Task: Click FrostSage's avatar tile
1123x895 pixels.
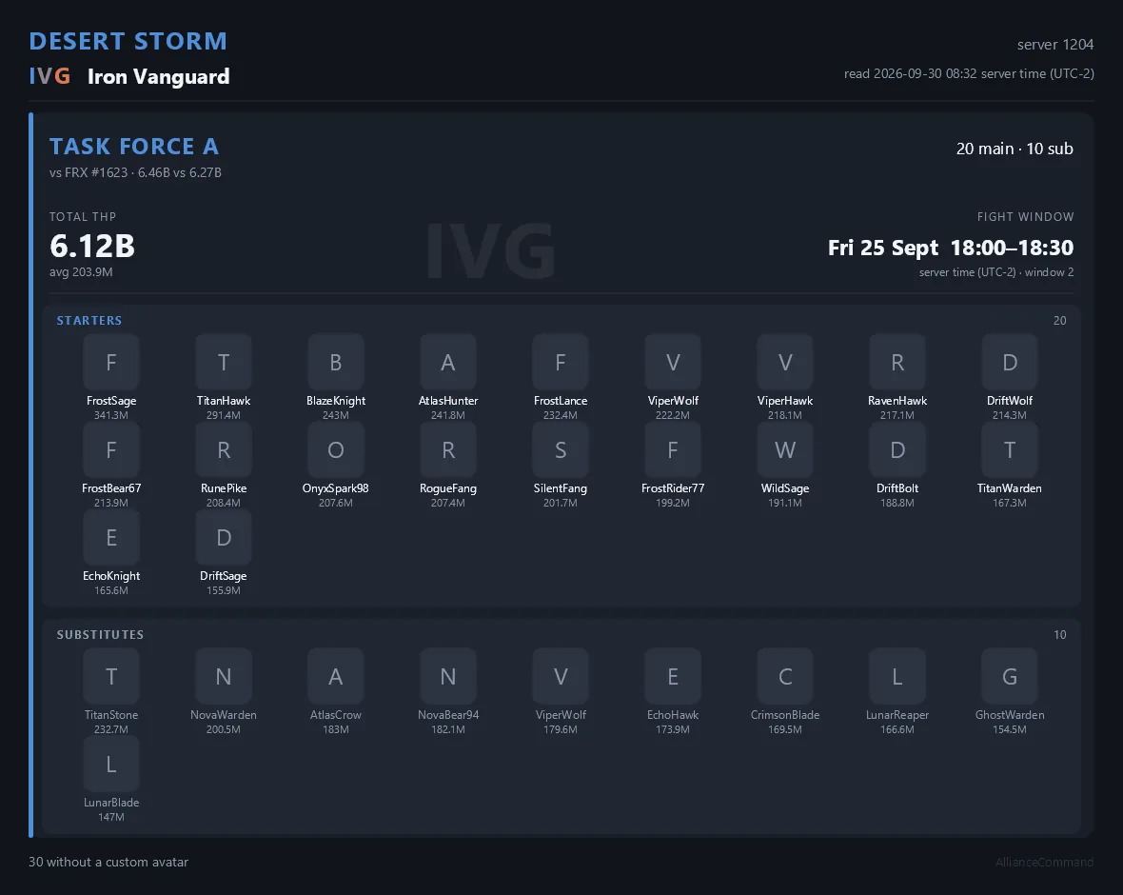Action: pos(111,362)
